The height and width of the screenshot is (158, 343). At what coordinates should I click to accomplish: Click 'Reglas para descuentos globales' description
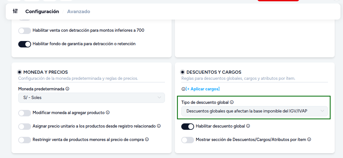238,78
